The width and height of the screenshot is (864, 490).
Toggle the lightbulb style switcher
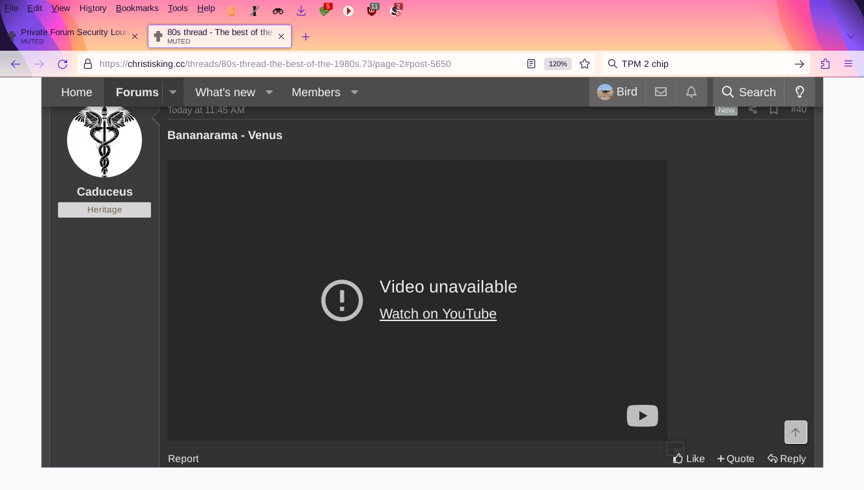click(x=800, y=92)
